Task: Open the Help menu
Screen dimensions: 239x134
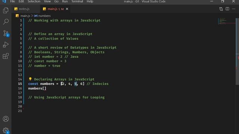Action: coord(90,1)
